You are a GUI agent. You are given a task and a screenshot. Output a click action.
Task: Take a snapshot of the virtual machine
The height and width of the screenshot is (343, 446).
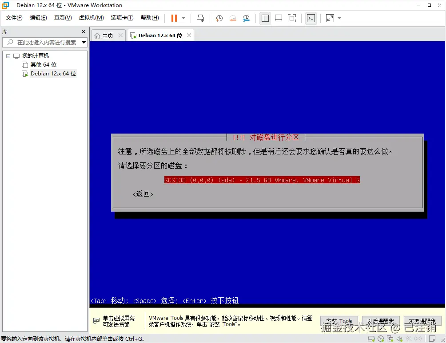pyautogui.click(x=219, y=18)
